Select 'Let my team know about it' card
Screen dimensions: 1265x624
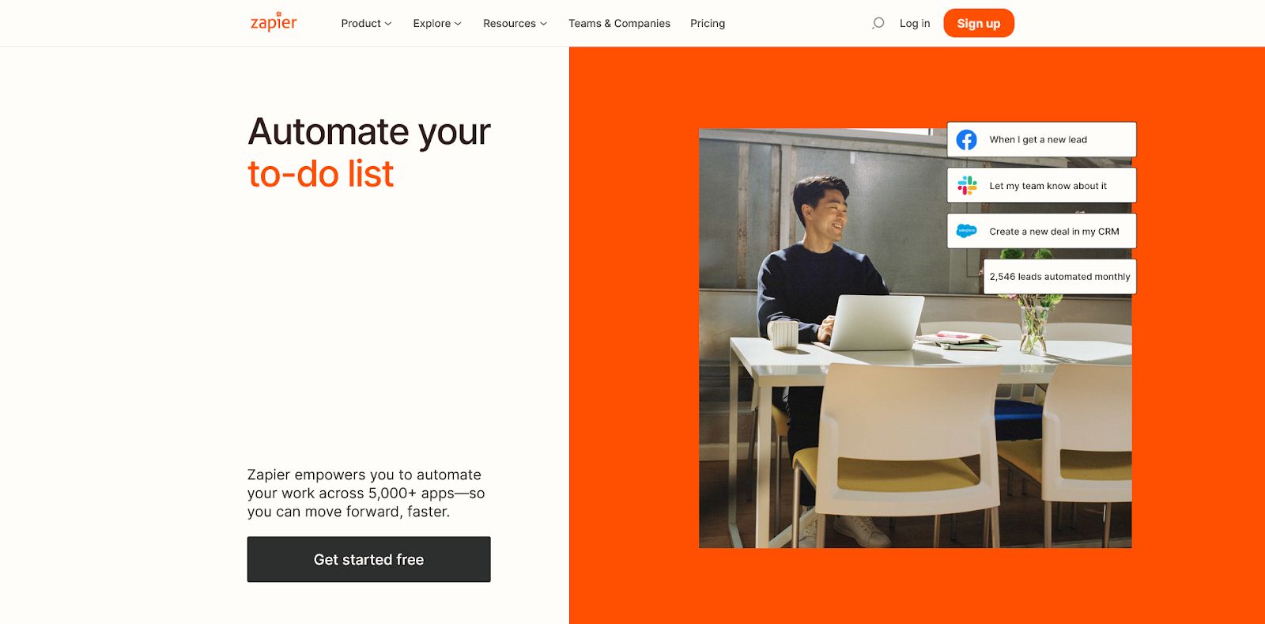tap(1041, 185)
